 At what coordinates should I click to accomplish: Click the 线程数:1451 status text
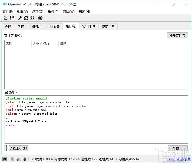click(108, 159)
